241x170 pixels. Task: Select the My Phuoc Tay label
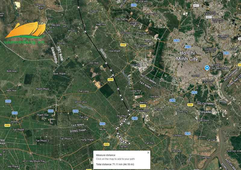click(x=37, y=161)
